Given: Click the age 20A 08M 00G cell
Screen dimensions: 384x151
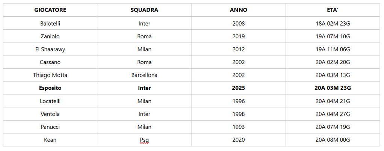Looking at the screenshot, I should click(333, 140).
